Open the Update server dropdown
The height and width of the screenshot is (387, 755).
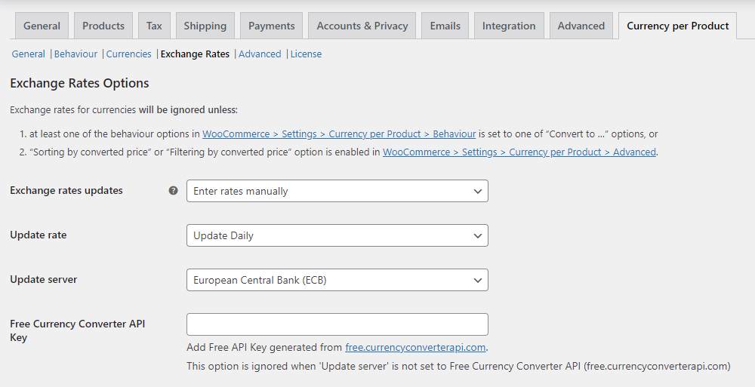tap(337, 280)
